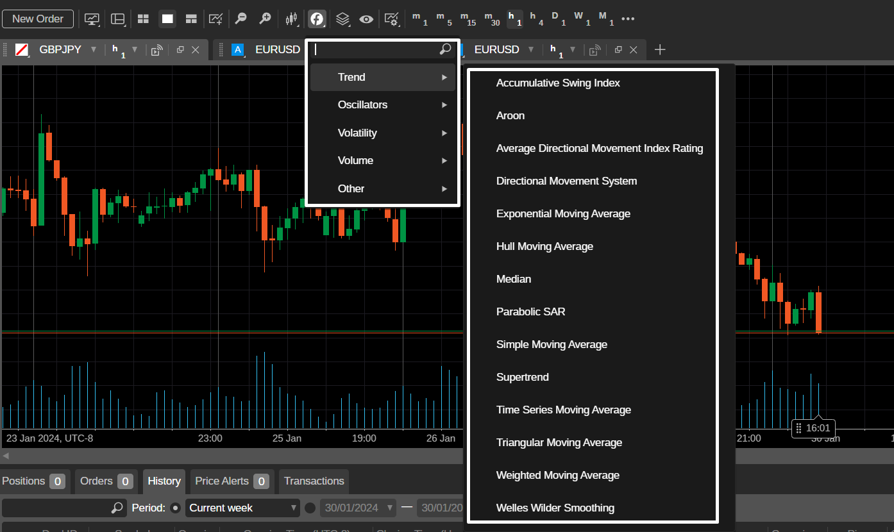
Task: Detach the last EURUSD chart tab
Action: pos(618,49)
